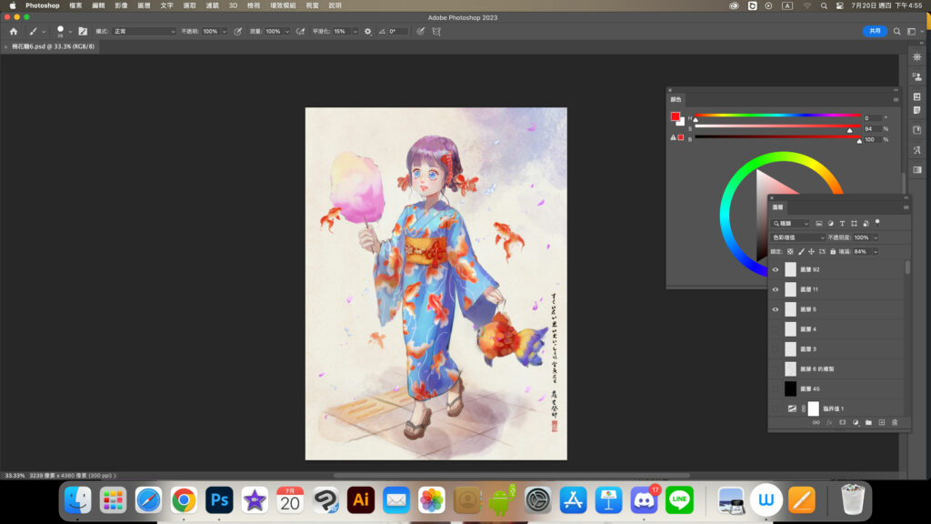Select the 圖層 layers panel tab
The height and width of the screenshot is (524, 931).
(778, 207)
